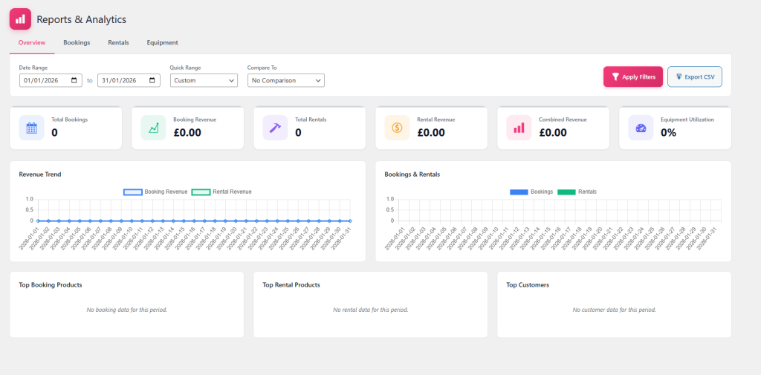Open the Rentals tab
761x375 pixels.
(x=118, y=42)
